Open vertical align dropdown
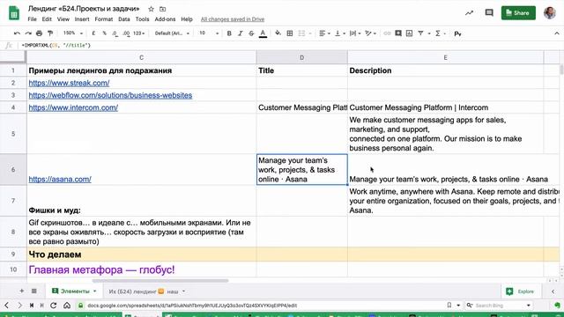564x317 pixels. [x=340, y=33]
